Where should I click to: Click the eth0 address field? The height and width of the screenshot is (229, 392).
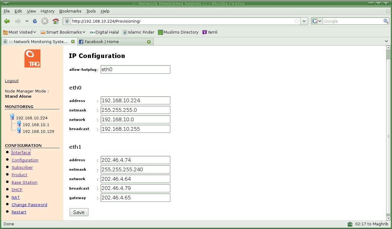(x=135, y=100)
